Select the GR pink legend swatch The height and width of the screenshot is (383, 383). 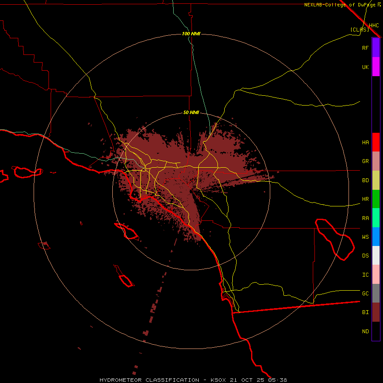pos(376,161)
